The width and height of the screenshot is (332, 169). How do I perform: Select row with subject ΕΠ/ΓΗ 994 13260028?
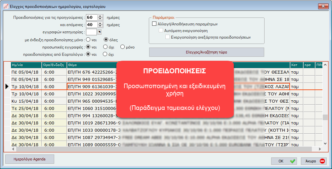167,116
